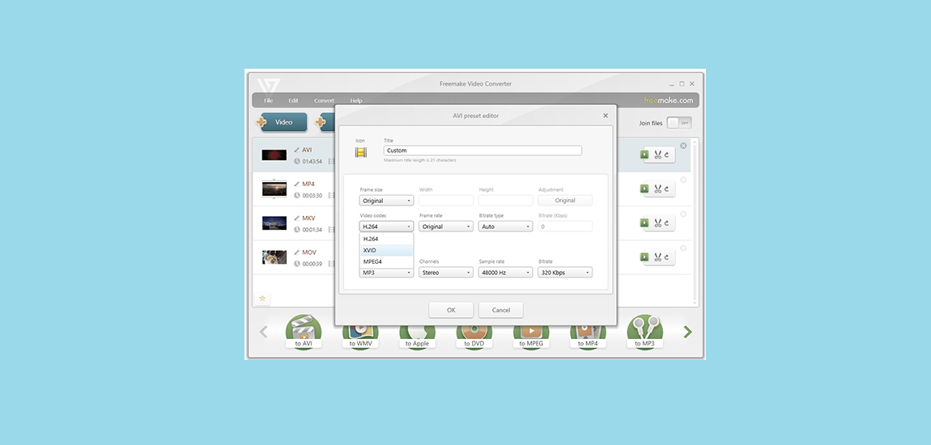Image resolution: width=931 pixels, height=445 pixels.
Task: Open the Bitrate type dropdown set to Auto
Action: coord(505,226)
